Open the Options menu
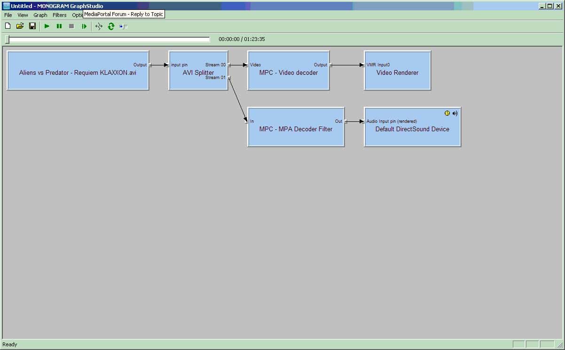Image resolution: width=565 pixels, height=350 pixels. pos(77,15)
